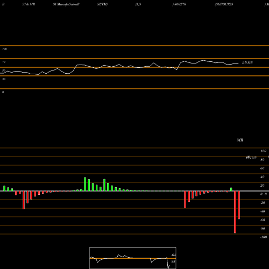Click the MR axis label -40
This screenshot has height=269, width=269.
click(x=263, y=211)
